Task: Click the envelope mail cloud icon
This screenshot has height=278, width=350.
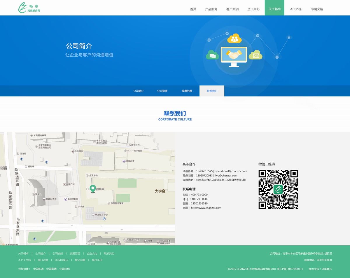Action: pyautogui.click(x=256, y=55)
